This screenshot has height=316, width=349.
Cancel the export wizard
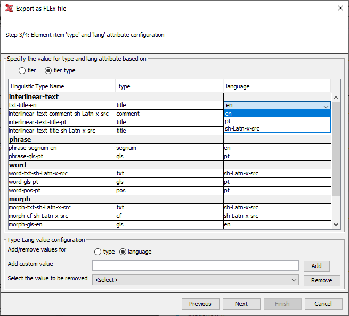tap(323, 304)
